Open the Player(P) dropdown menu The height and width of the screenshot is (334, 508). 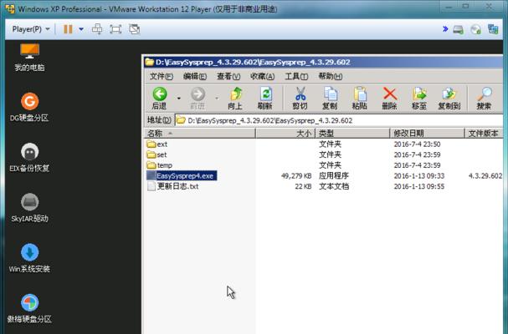pyautogui.click(x=31, y=29)
